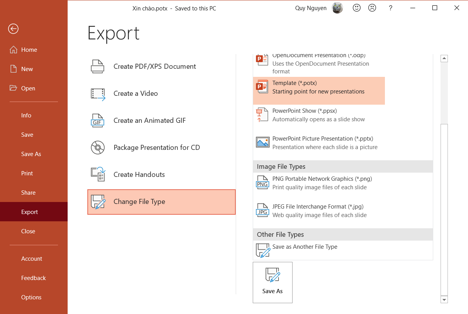Click the large Save As button
Screen dimensions: 468x314
coord(272,282)
